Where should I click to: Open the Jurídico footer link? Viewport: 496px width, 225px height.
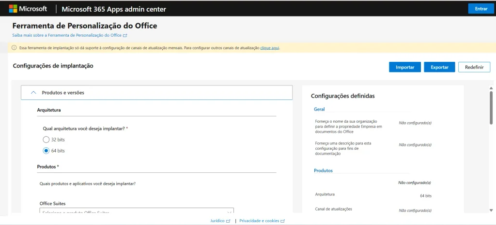pyautogui.click(x=217, y=221)
